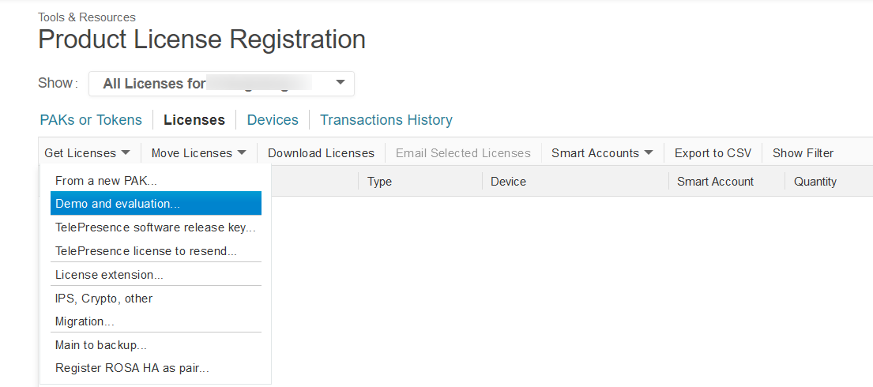Open the Show licenses combo box

coord(221,84)
